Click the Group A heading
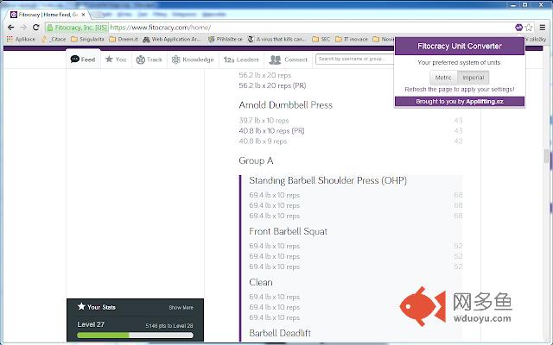This screenshot has height=345, width=553. point(256,161)
